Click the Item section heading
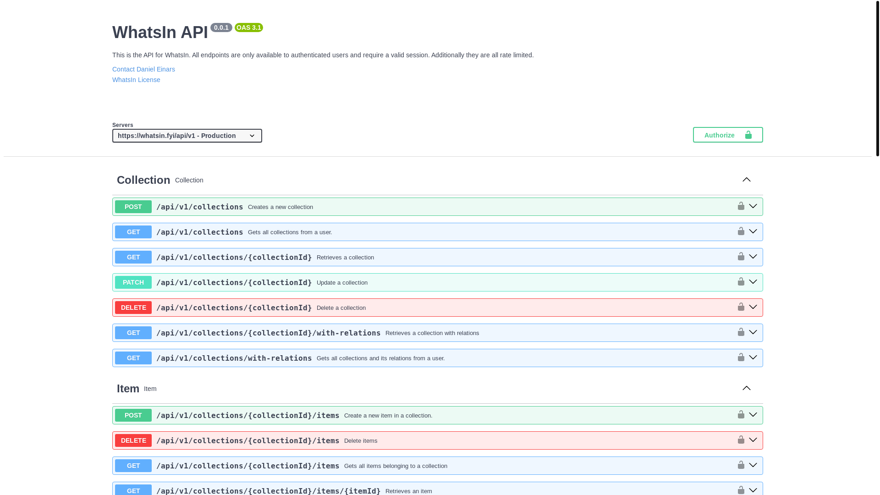The width and height of the screenshot is (880, 495). click(128, 389)
